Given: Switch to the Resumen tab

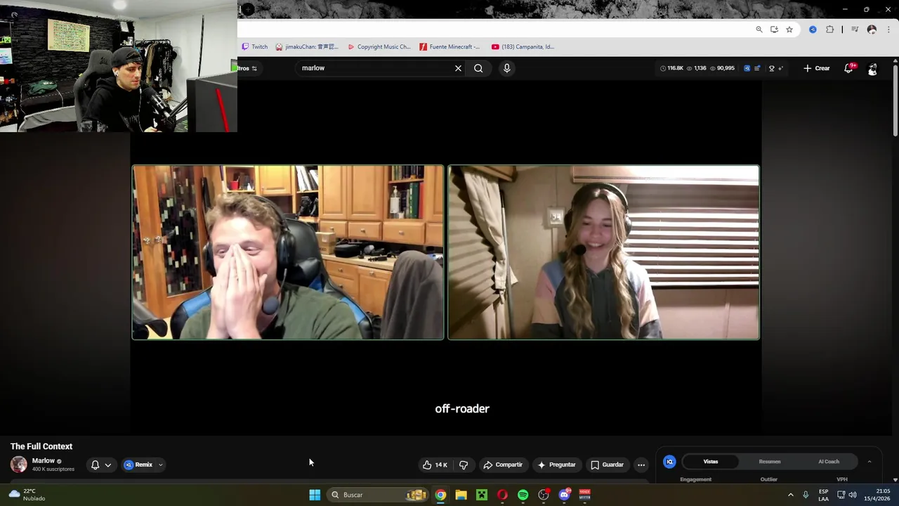Looking at the screenshot, I should pos(770,462).
